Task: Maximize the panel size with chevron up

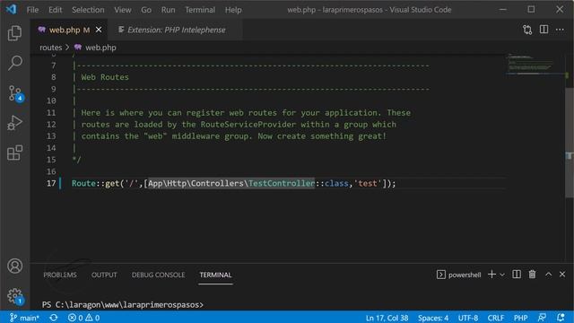Action: 548,275
